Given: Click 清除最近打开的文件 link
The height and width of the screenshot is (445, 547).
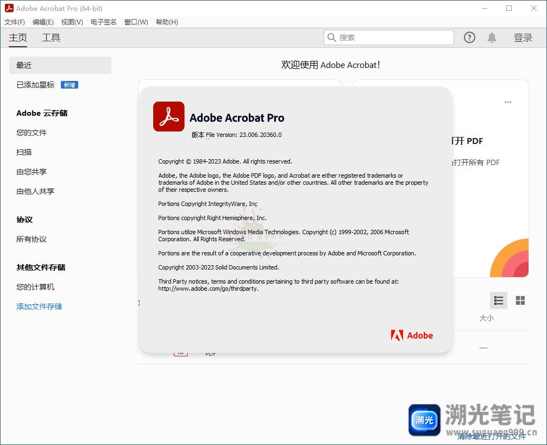Looking at the screenshot, I should [492, 436].
